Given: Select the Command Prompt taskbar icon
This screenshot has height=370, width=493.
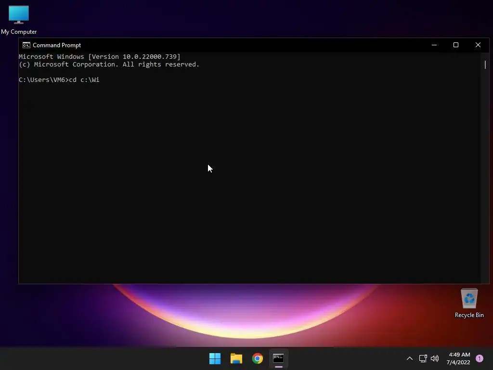Looking at the screenshot, I should pos(279,358).
